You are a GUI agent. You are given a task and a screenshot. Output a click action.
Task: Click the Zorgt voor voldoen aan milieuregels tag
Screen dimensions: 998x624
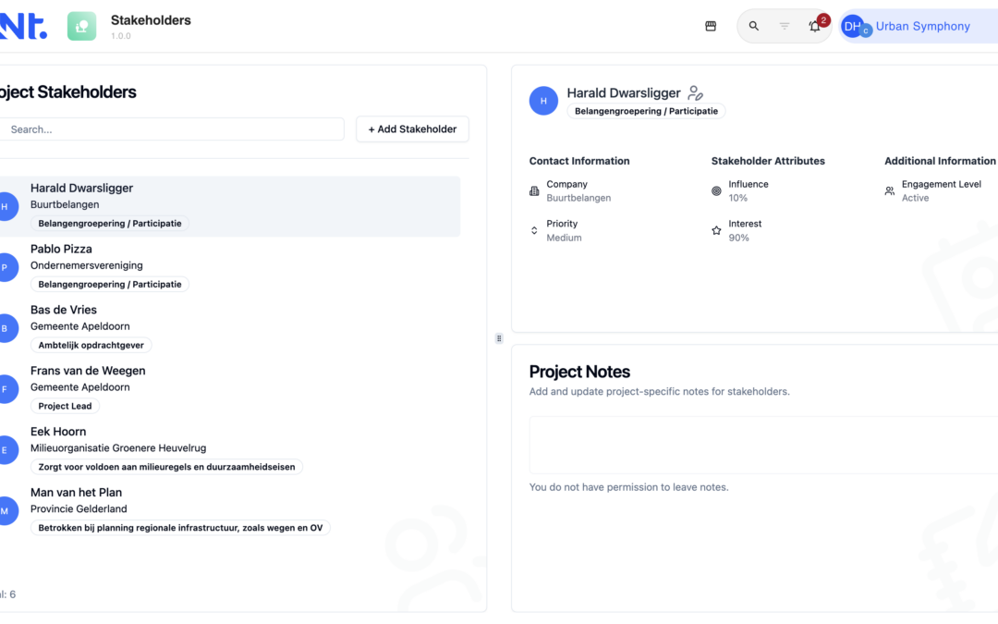(166, 468)
